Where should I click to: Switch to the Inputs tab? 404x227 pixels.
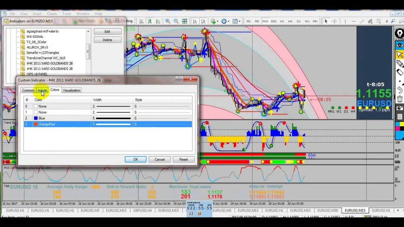coord(42,90)
